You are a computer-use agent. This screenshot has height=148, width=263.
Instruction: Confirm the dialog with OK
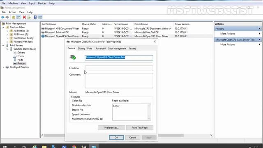(116, 137)
